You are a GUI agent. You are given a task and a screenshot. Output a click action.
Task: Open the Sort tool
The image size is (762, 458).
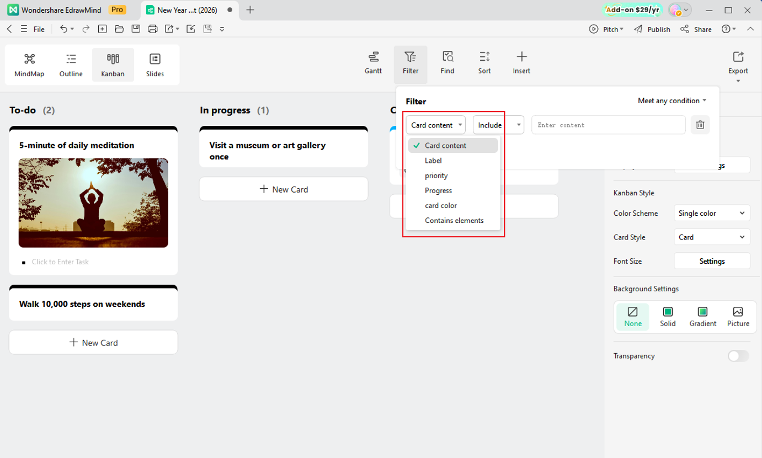[484, 63]
